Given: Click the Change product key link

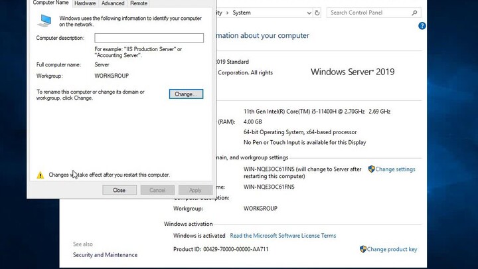Looking at the screenshot, I should coord(392,250).
